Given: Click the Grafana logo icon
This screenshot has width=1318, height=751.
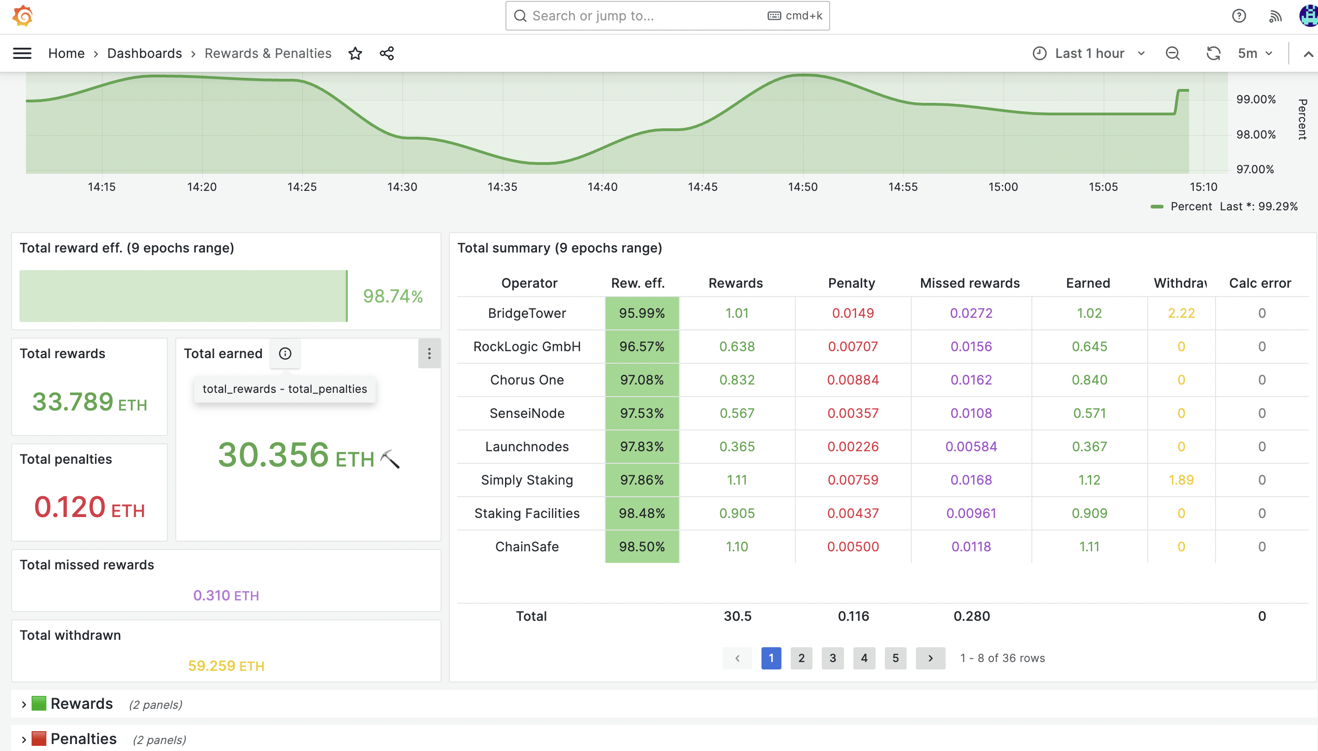Looking at the screenshot, I should tap(23, 16).
